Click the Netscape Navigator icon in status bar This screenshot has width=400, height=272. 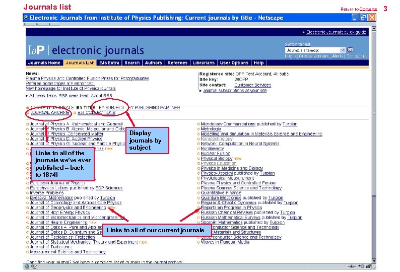(x=27, y=266)
